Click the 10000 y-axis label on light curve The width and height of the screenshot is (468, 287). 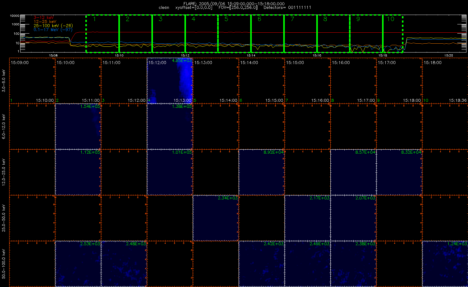pos(15,16)
